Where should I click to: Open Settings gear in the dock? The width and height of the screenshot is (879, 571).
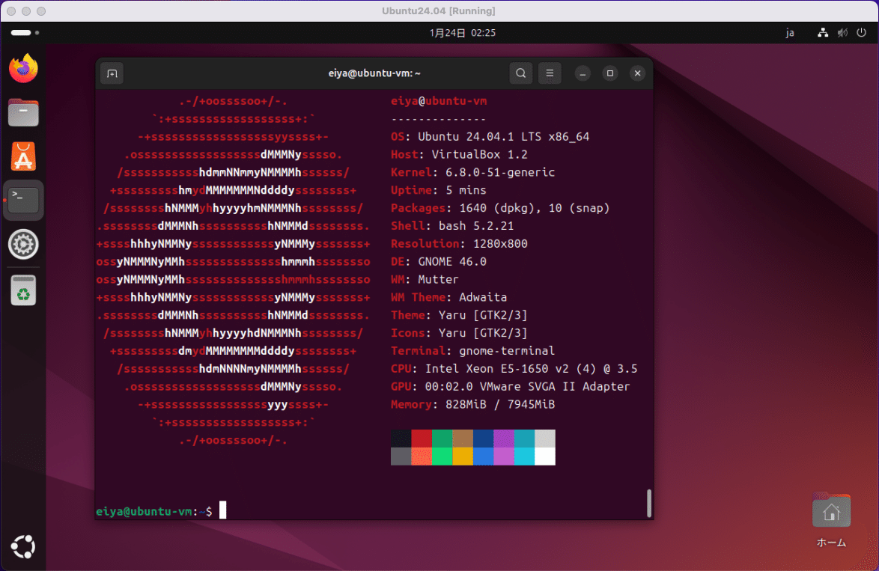(23, 244)
